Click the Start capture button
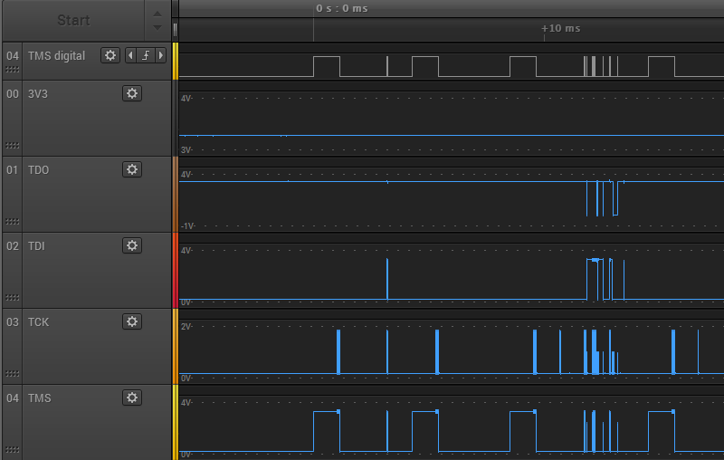Image resolution: width=724 pixels, height=460 pixels. pyautogui.click(x=73, y=20)
